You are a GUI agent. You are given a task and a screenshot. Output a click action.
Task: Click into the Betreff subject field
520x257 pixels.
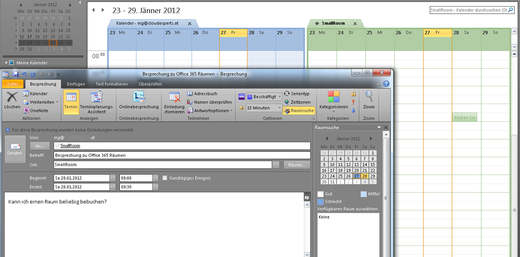tap(182, 155)
